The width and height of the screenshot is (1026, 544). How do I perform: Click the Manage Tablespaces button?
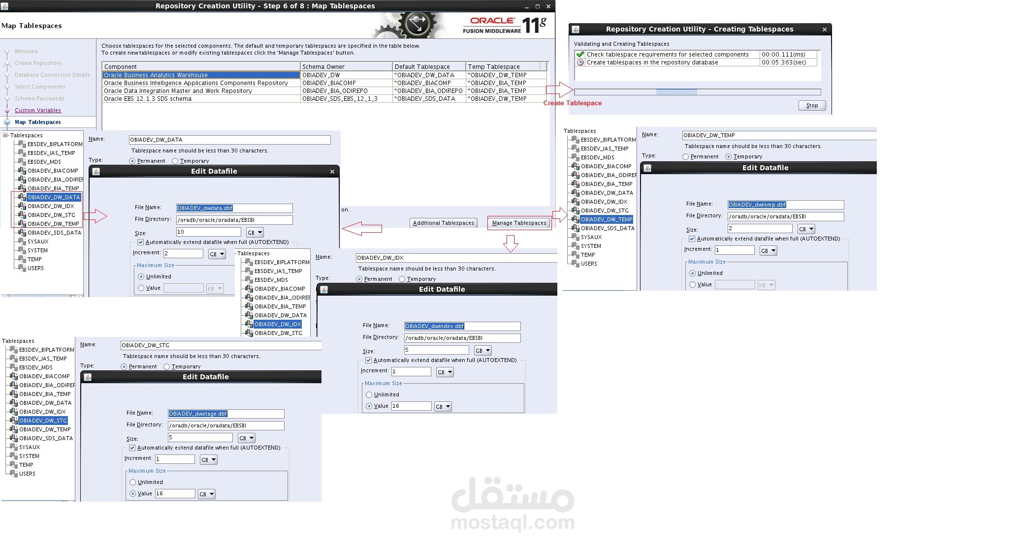click(x=519, y=223)
